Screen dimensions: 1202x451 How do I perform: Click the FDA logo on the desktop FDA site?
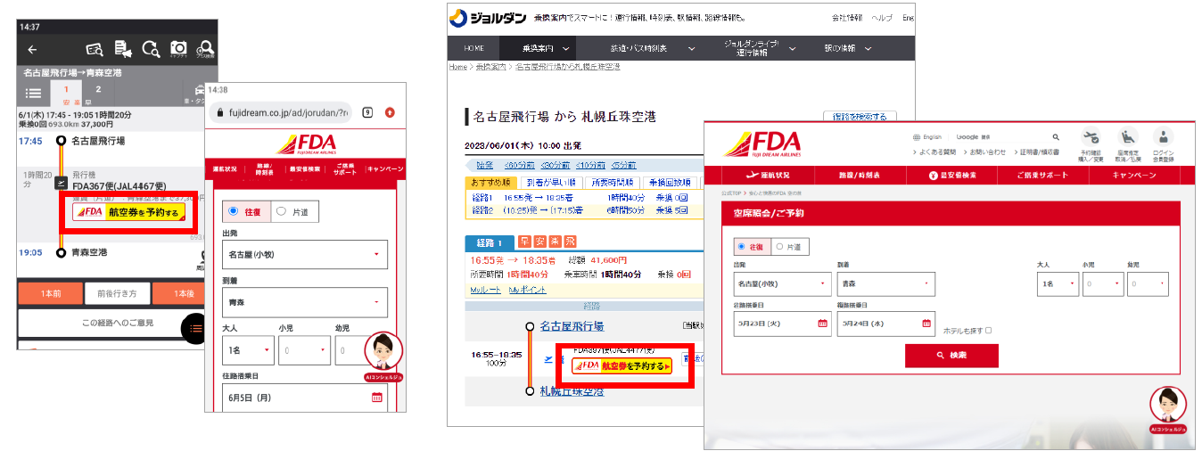pyautogui.click(x=762, y=143)
